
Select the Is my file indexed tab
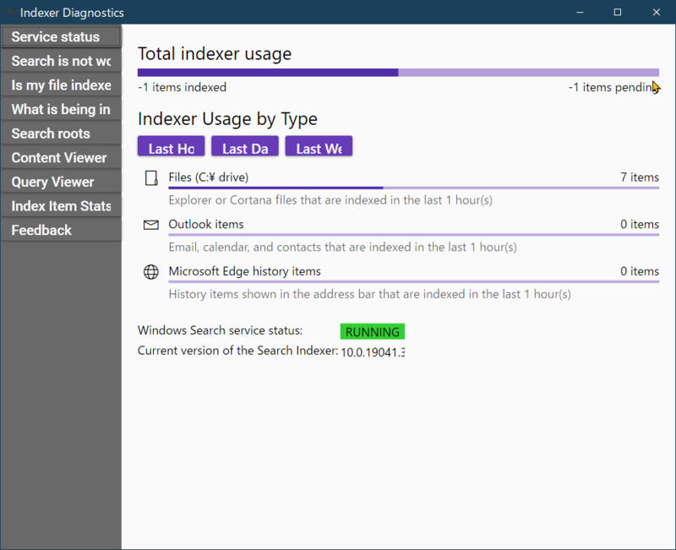pyautogui.click(x=61, y=85)
